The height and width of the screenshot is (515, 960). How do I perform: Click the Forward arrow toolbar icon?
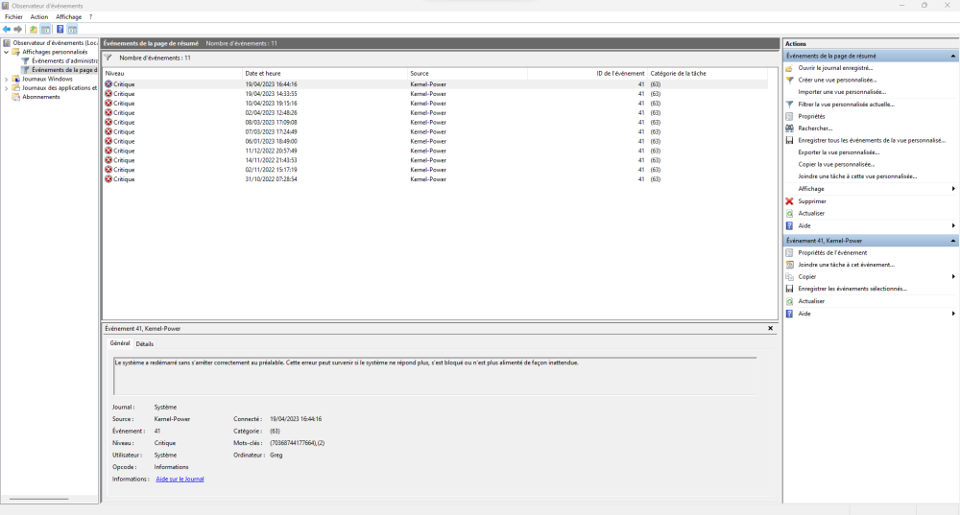tap(17, 29)
